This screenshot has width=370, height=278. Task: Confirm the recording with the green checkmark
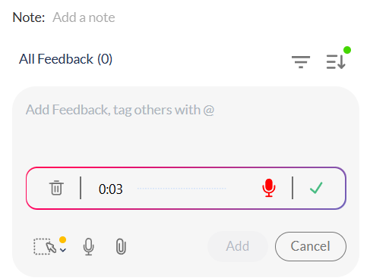316,188
